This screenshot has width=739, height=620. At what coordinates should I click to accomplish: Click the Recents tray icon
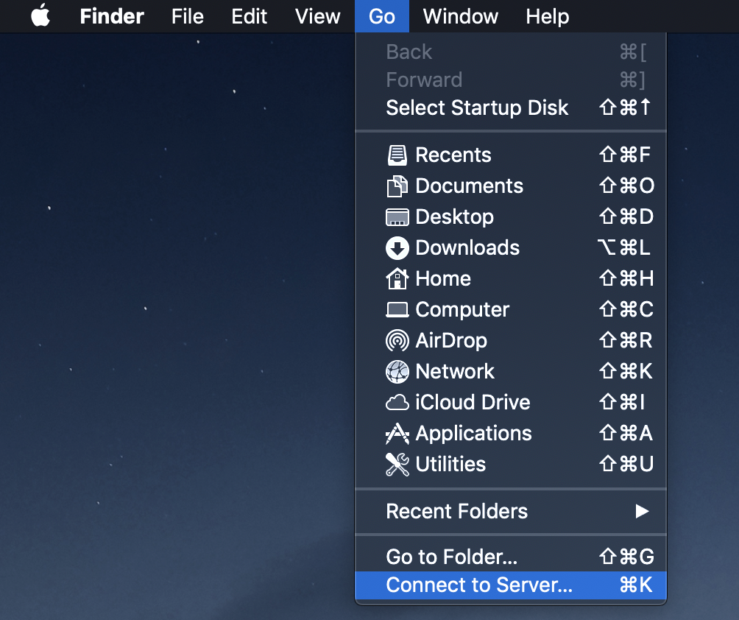tap(397, 155)
